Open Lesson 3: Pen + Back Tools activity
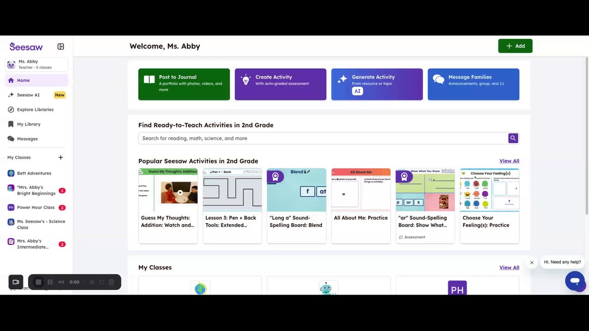 [232, 205]
